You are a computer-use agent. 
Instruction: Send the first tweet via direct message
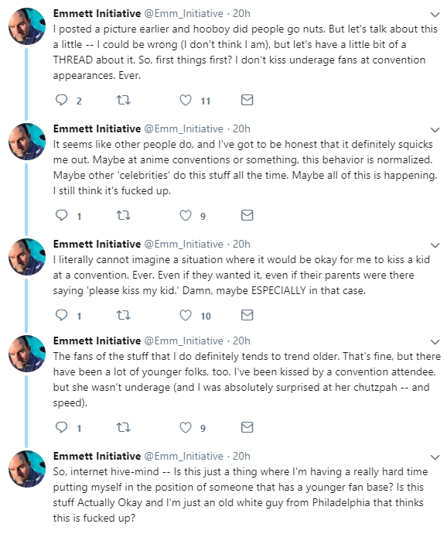(x=247, y=100)
